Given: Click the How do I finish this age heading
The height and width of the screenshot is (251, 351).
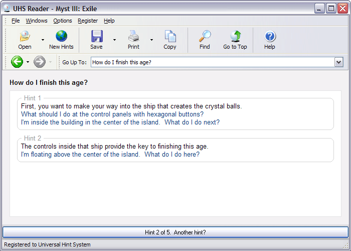Looking at the screenshot, I should point(49,82).
